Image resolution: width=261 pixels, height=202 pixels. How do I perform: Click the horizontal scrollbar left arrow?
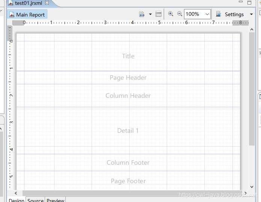pos(16,193)
